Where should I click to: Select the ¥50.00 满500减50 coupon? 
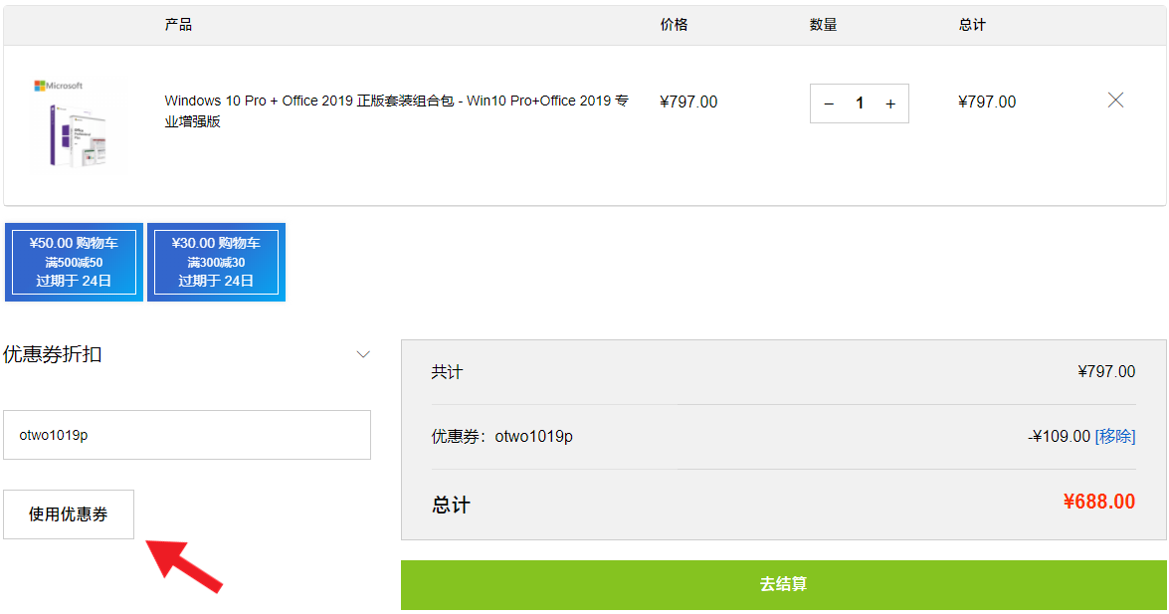(x=74, y=262)
